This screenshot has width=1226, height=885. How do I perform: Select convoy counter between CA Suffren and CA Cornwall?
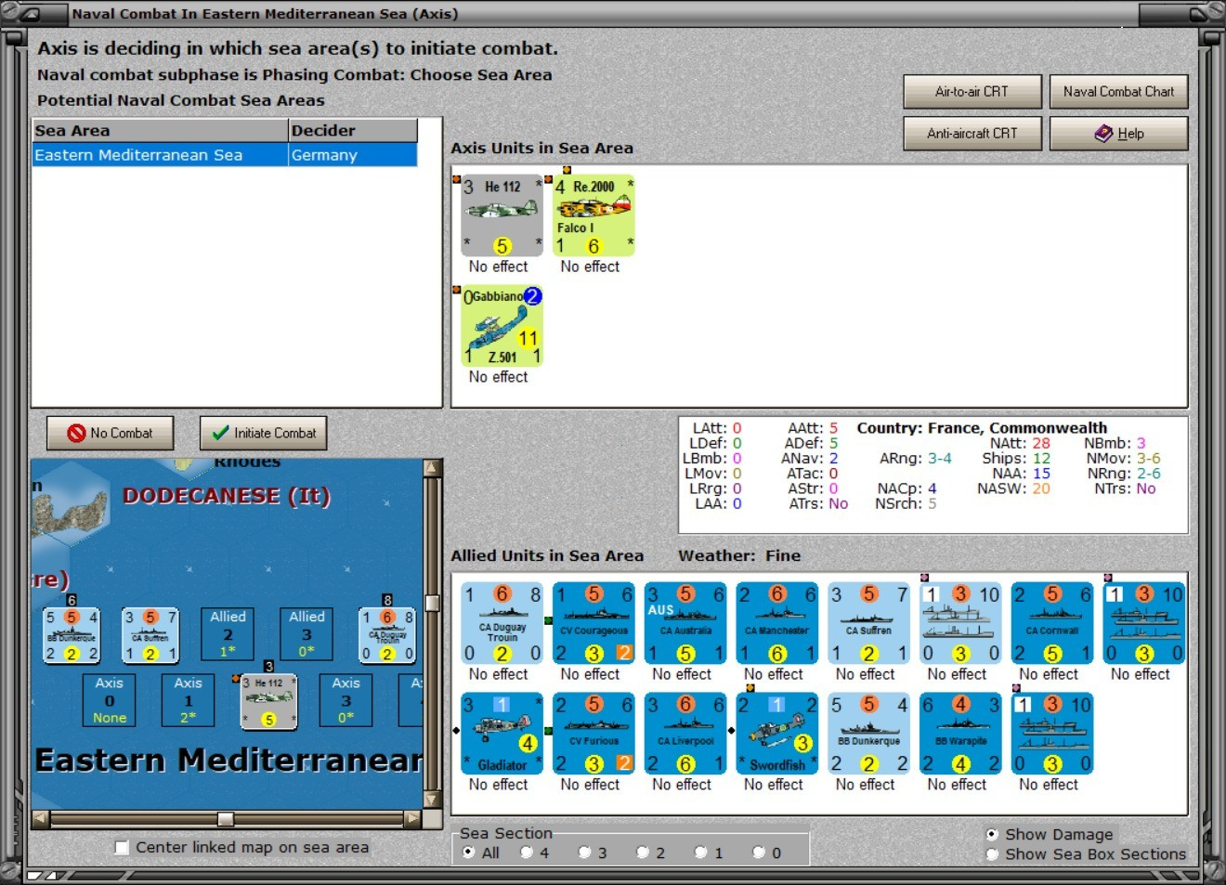tap(961, 623)
